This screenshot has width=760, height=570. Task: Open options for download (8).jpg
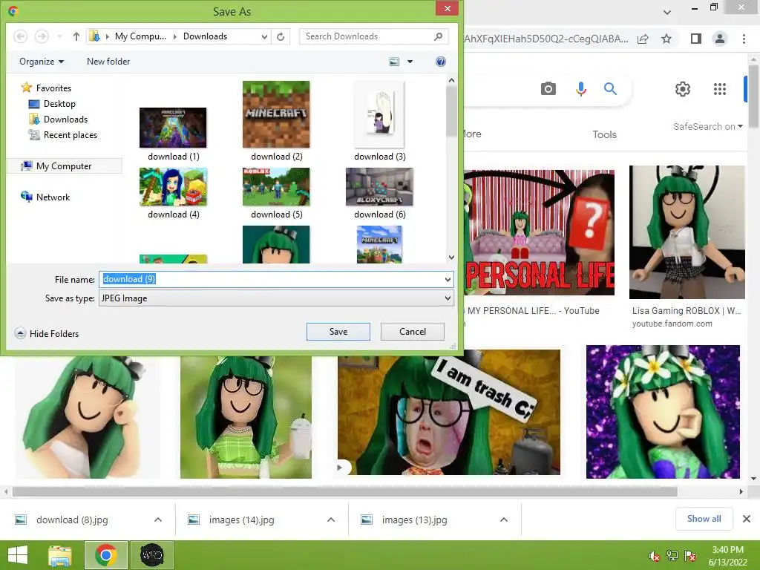pyautogui.click(x=158, y=520)
